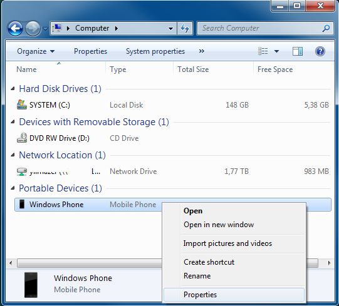Open the view options dropdown arrow
339x306 pixels.
click(x=276, y=51)
